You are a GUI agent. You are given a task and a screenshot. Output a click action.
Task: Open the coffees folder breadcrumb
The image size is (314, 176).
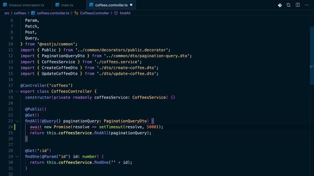tap(20, 13)
